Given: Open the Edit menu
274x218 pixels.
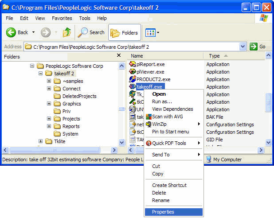Looking at the screenshot, I should (24, 18).
